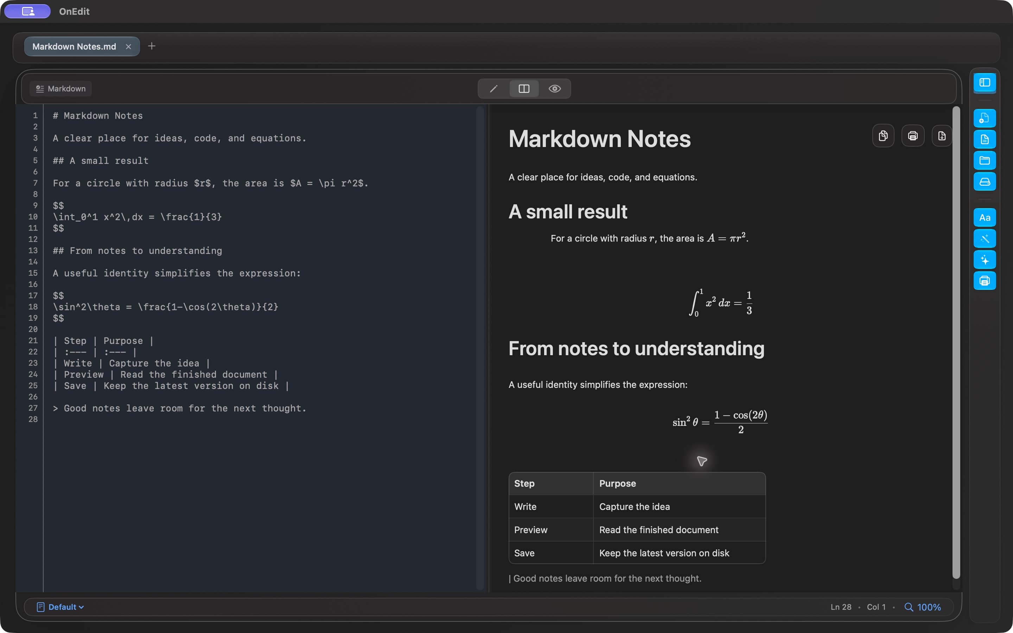Print the preview using preview printer icon
Screen dimensions: 1013x633
912,136
